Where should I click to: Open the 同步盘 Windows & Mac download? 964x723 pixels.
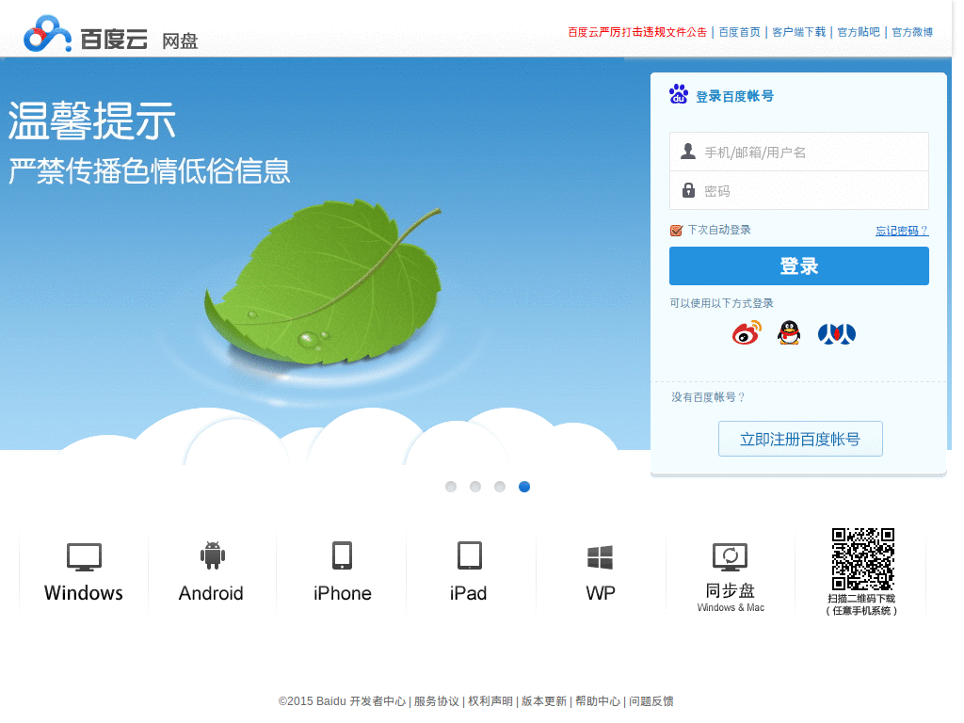(x=731, y=577)
